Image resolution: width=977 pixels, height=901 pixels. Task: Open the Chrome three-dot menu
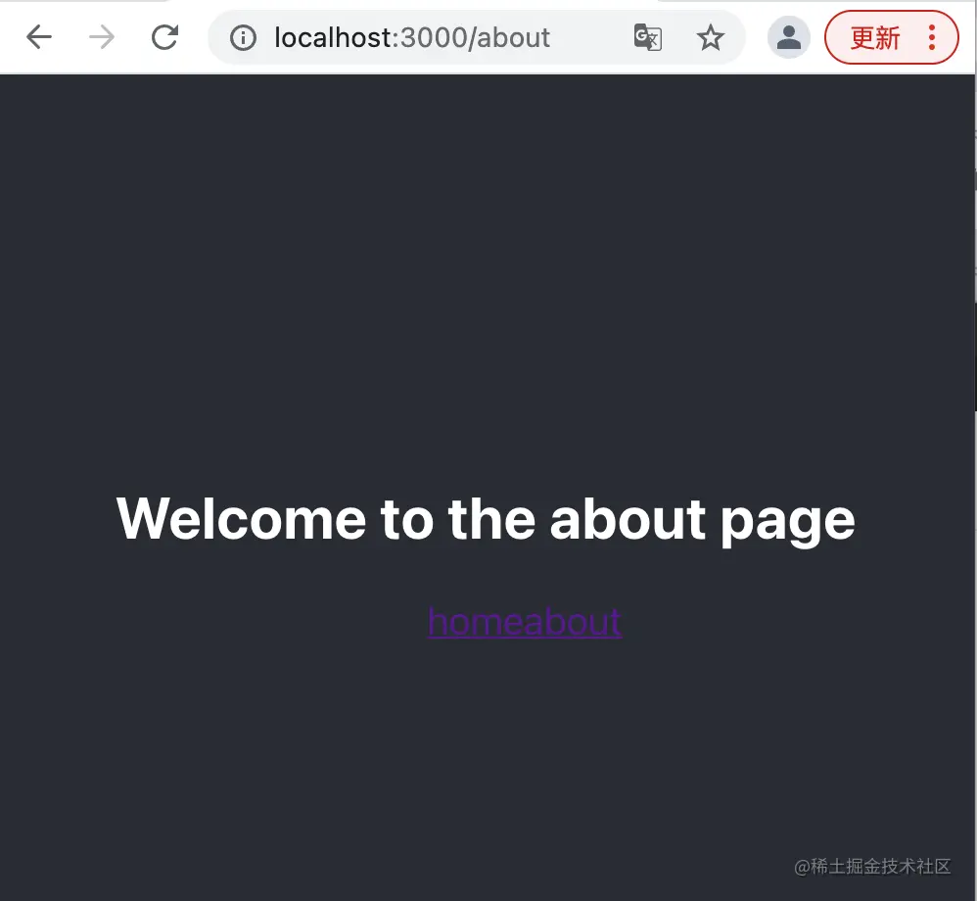932,37
